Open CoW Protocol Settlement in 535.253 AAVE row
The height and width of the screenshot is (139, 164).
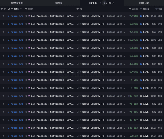(52, 128)
